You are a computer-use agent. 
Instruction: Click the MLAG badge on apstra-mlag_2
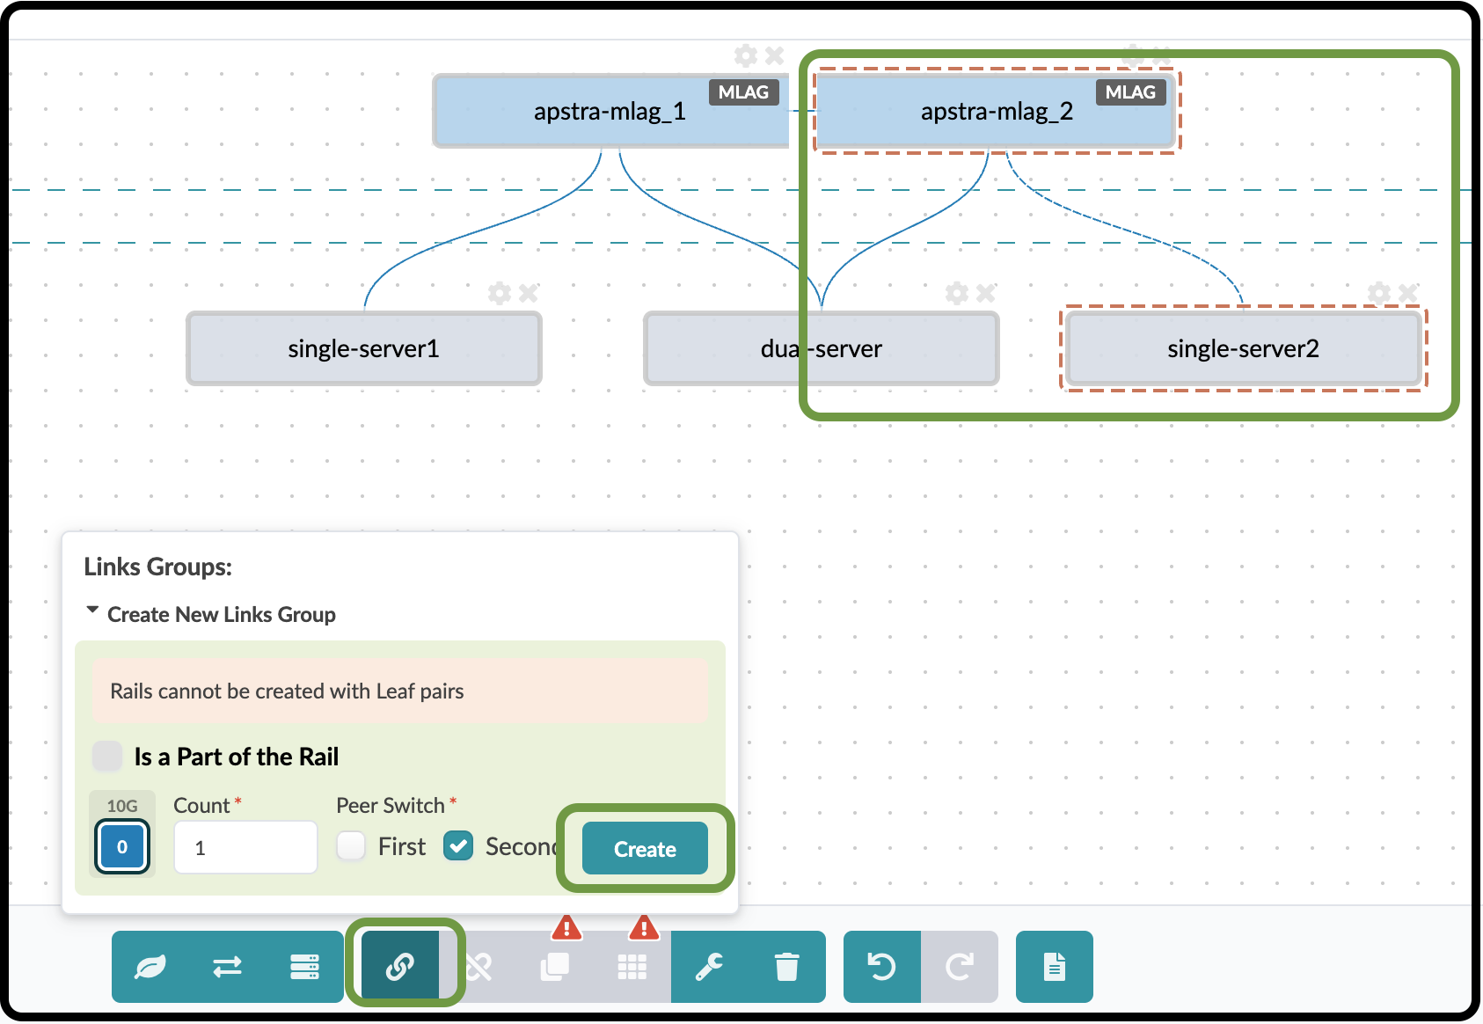coord(1130,92)
